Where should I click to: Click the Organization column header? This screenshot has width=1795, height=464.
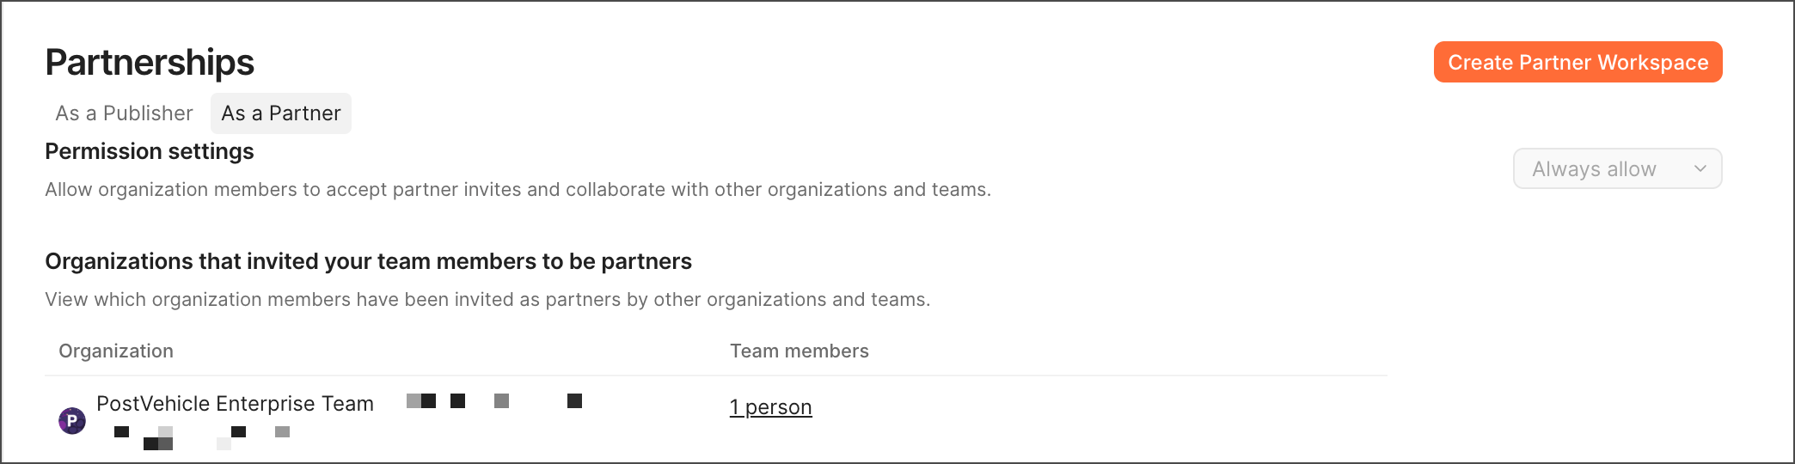click(116, 351)
